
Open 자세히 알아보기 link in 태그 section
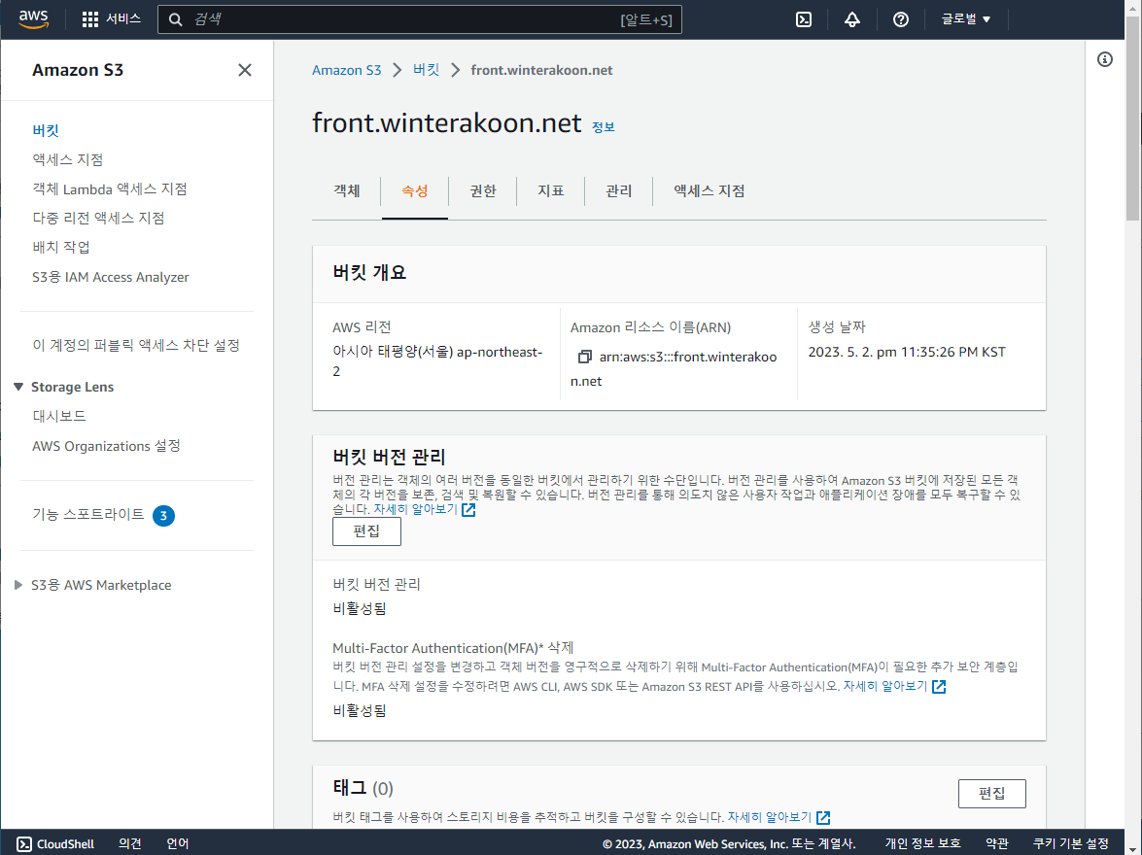point(769,817)
